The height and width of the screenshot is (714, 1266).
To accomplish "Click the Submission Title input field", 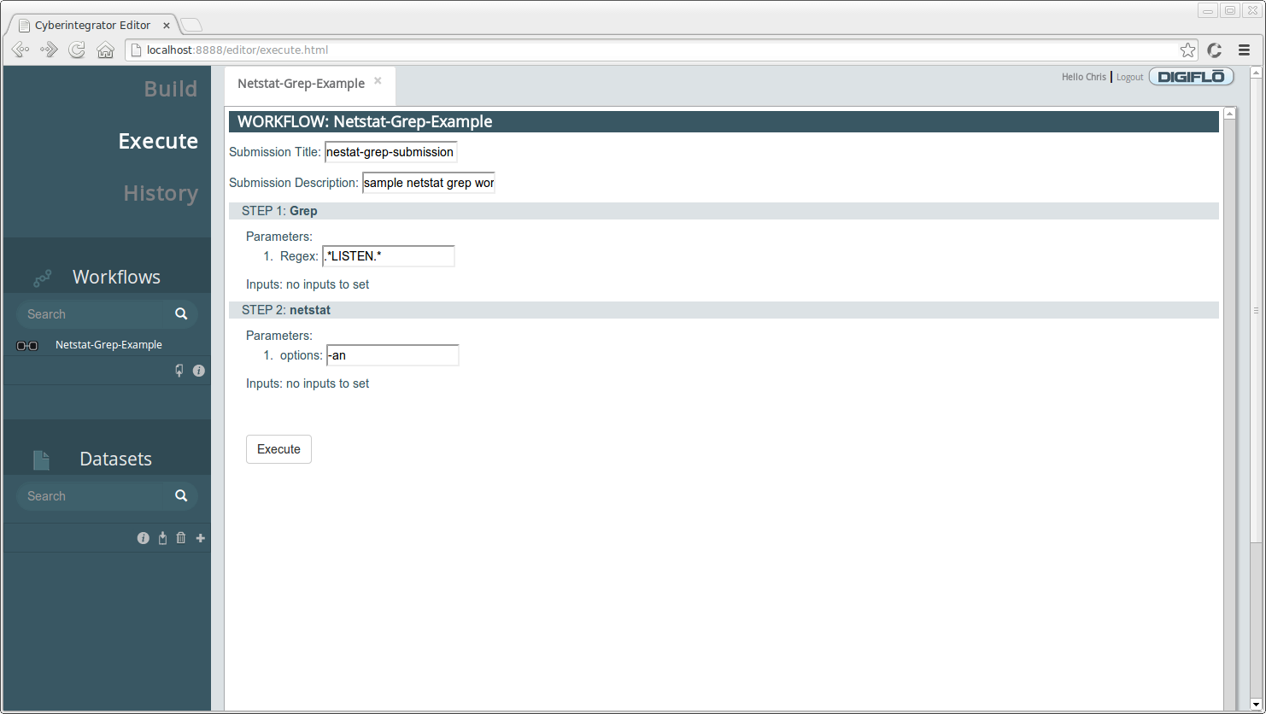I will [x=390, y=152].
